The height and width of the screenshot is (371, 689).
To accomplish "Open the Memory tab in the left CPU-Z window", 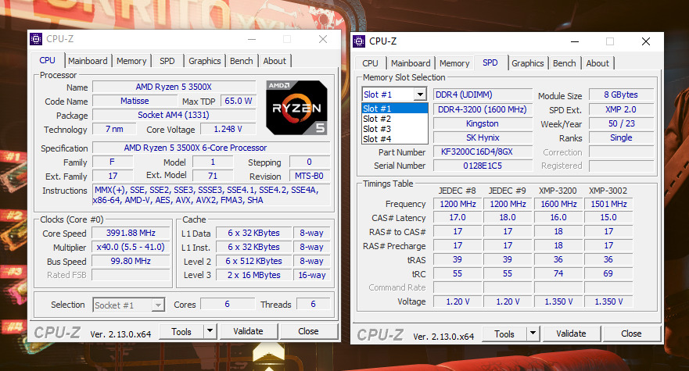I will 131,61.
